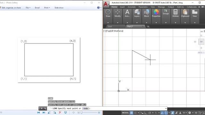Open workspace switching gear in status bar
The height and width of the screenshot is (115, 205).
tap(190, 113)
